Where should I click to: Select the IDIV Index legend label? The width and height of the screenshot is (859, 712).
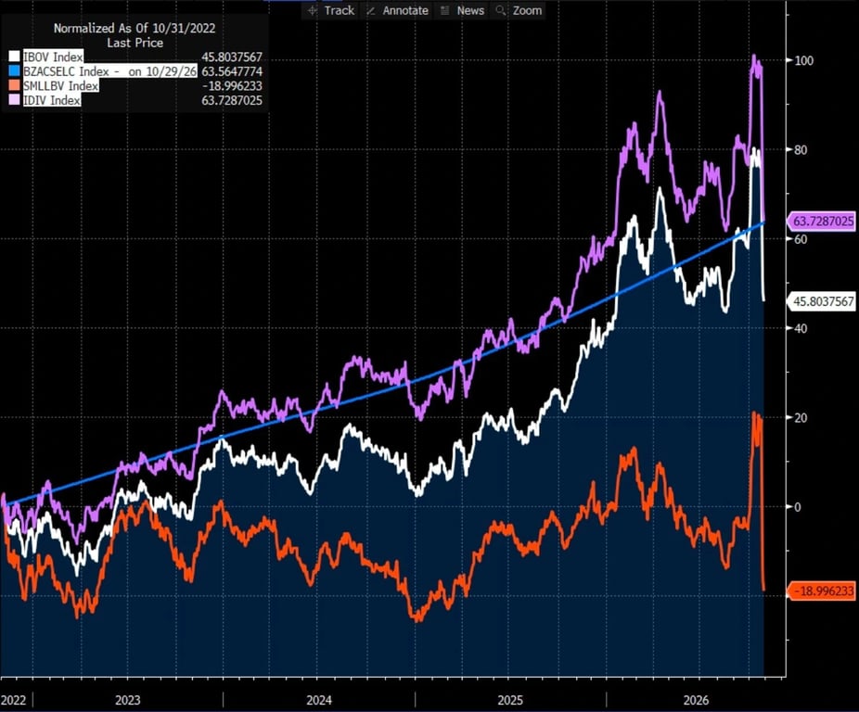click(x=52, y=100)
